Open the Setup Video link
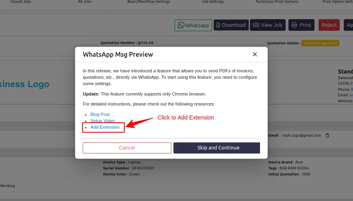Viewport: 353px width, 201px height. (102, 121)
